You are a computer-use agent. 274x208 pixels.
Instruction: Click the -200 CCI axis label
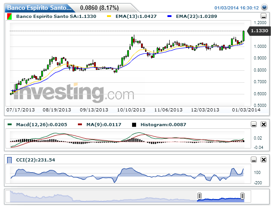pyautogui.click(x=258, y=183)
